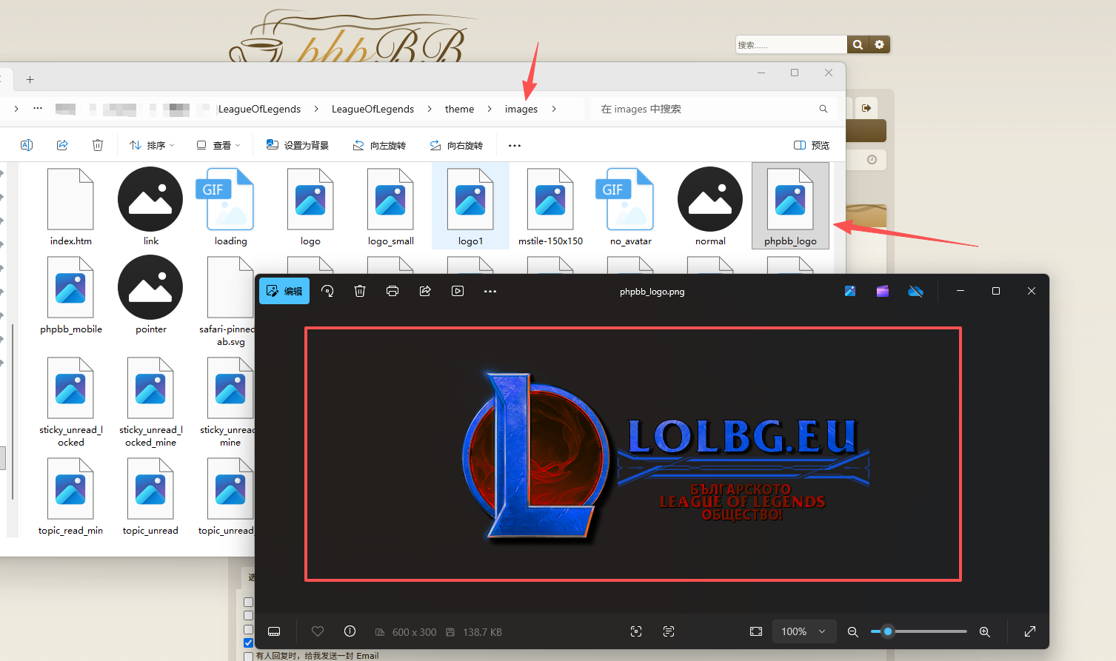Zoom out using the magnifier minus icon

pos(853,631)
